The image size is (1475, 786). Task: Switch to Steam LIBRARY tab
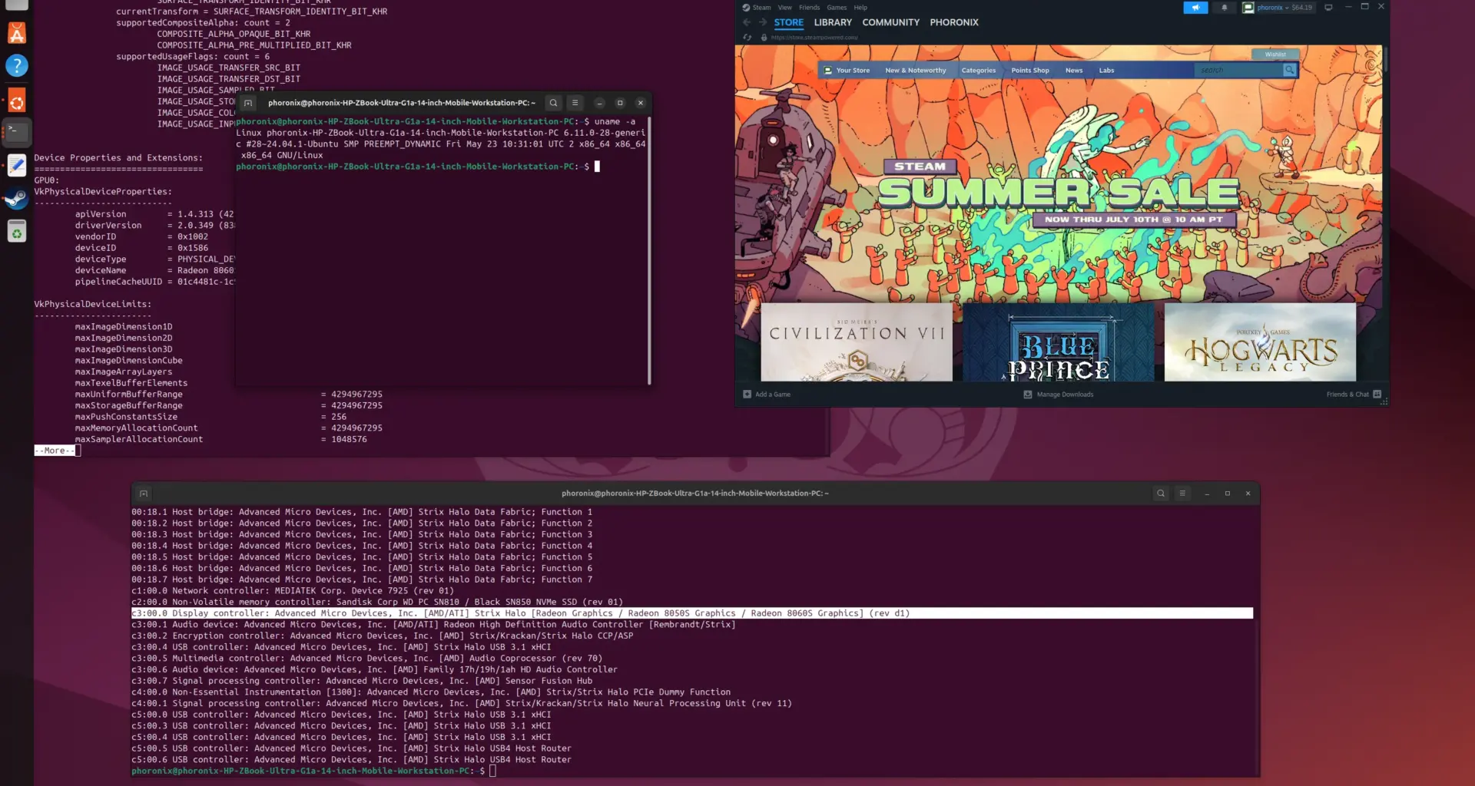tap(833, 22)
